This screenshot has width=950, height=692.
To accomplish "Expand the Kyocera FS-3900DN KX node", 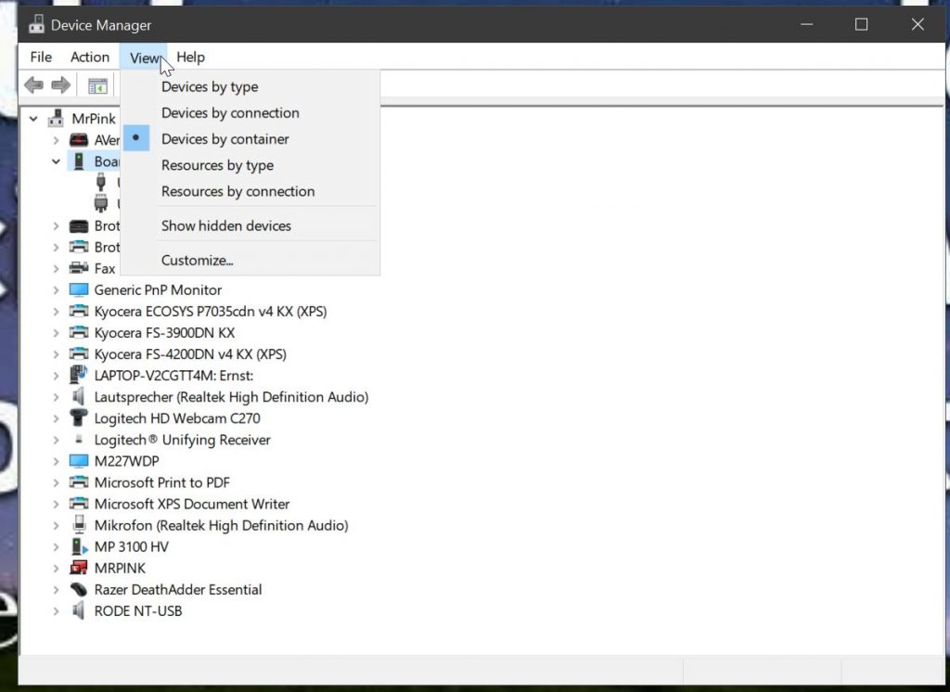I will point(56,333).
